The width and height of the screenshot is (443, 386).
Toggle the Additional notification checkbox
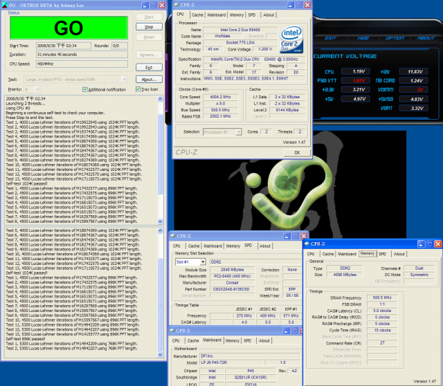pyautogui.click(x=84, y=89)
